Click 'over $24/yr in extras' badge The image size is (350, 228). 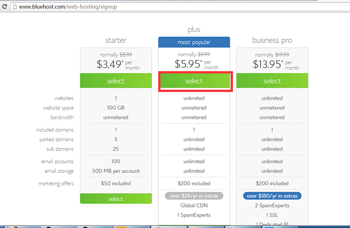tap(194, 196)
